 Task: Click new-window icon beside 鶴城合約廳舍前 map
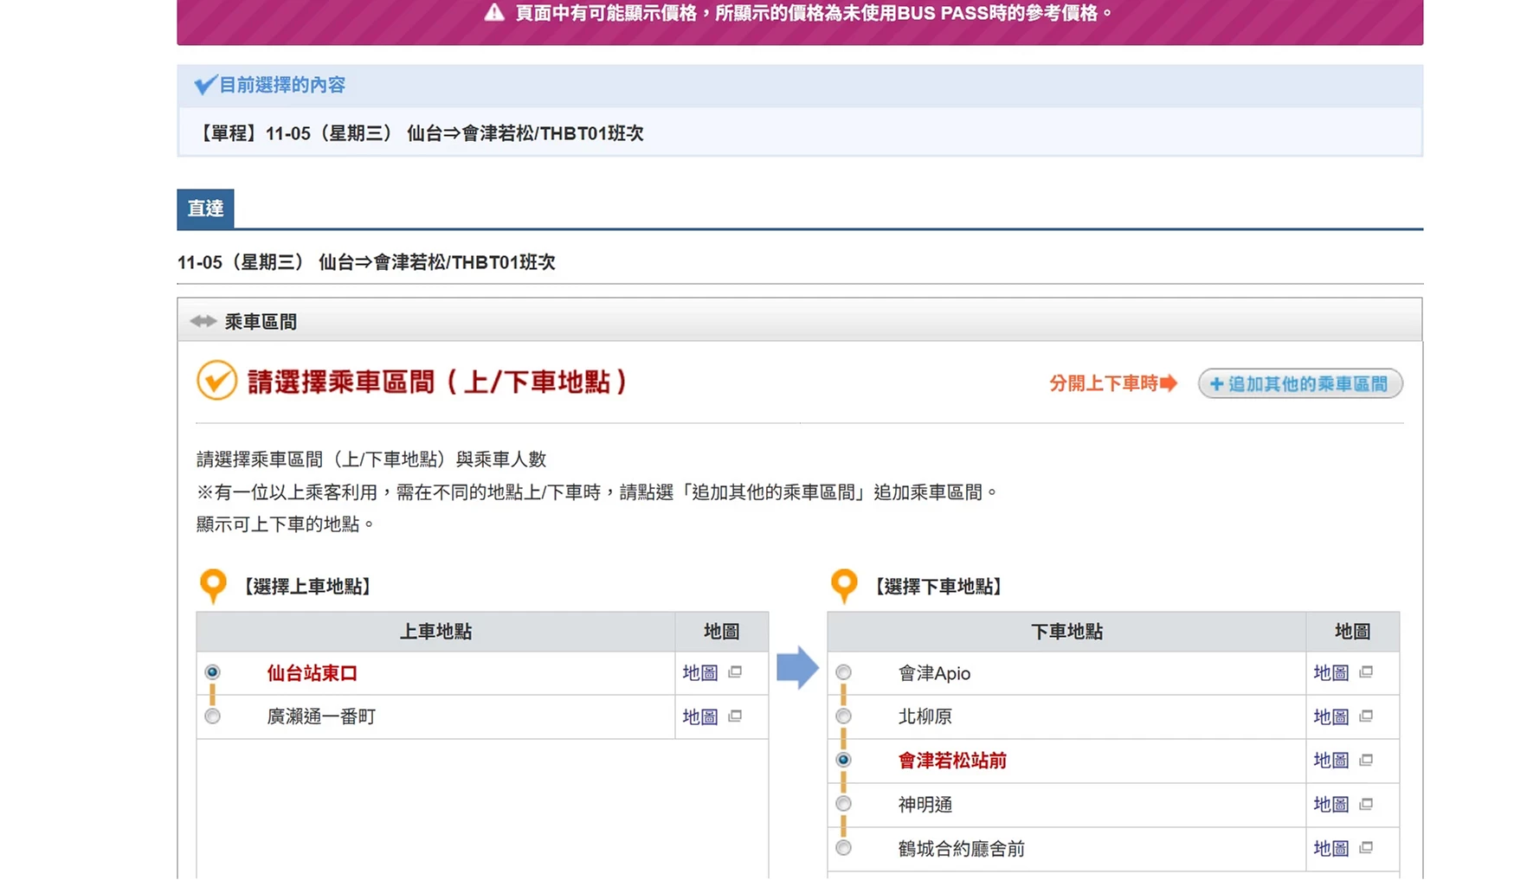click(x=1366, y=848)
